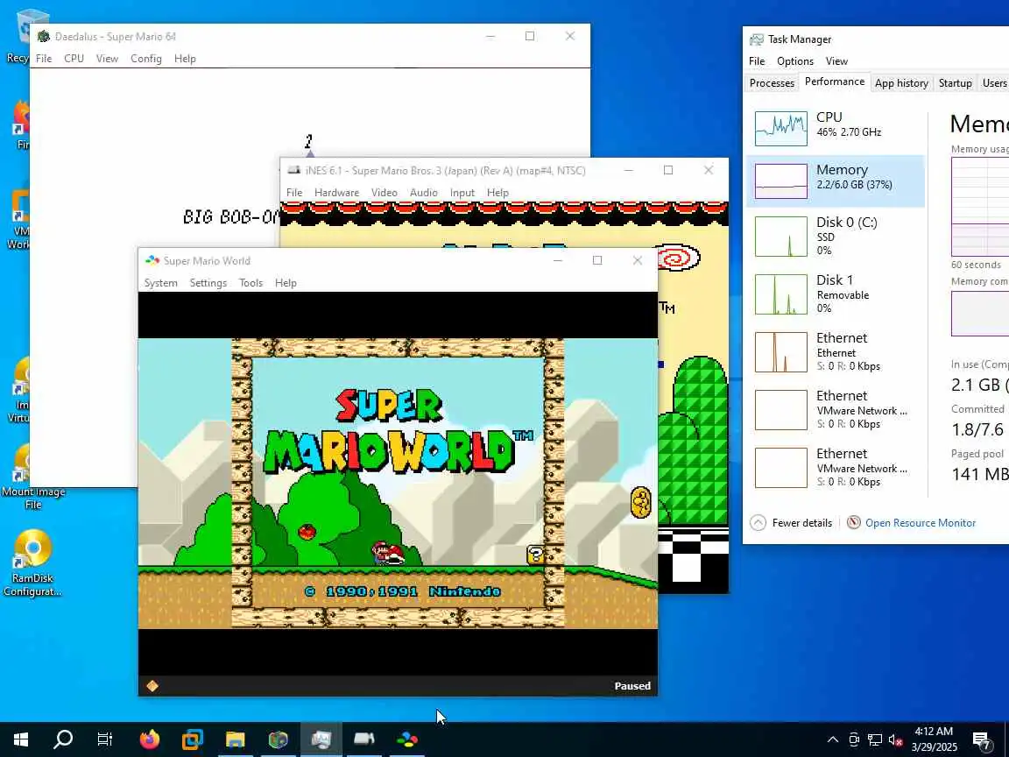1009x757 pixels.
Task: Switch to iNES emulator taskbar icon
Action: [x=364, y=739]
